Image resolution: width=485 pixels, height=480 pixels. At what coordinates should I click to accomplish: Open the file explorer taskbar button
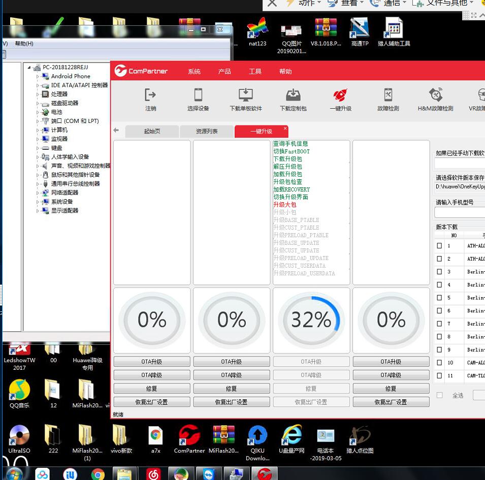coord(124,474)
